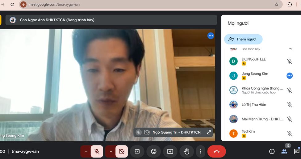Click the raise hand icon
This screenshot has width=301, height=159.
click(187, 152)
